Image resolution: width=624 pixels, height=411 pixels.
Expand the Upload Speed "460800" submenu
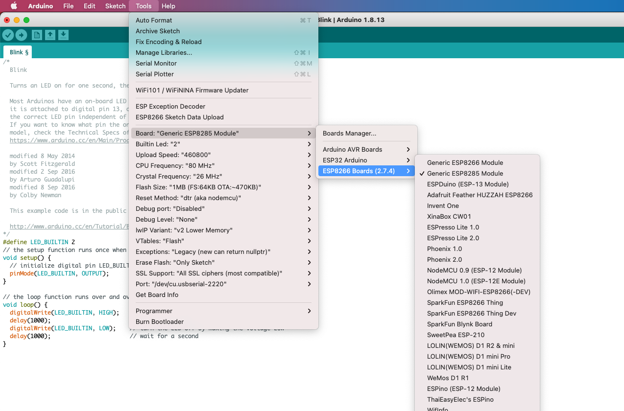click(223, 155)
